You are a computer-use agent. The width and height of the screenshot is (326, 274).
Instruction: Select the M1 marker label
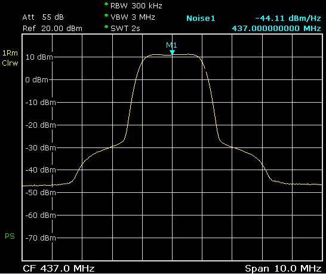tap(171, 45)
